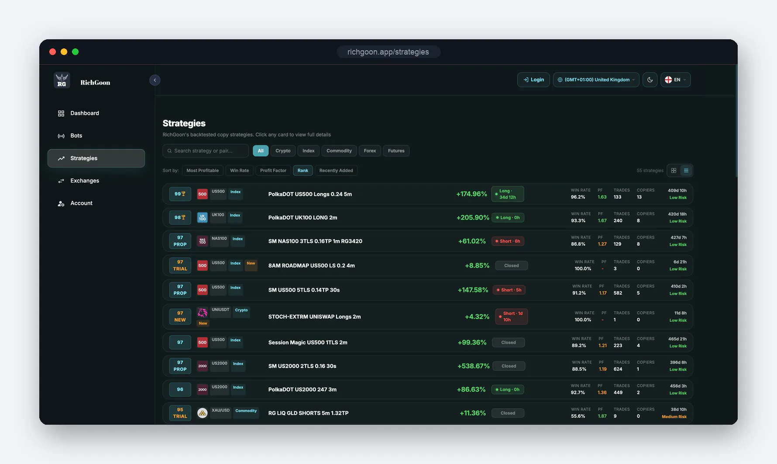Go to Exchanges in the sidebar
This screenshot has width=777, height=464.
tap(96, 181)
